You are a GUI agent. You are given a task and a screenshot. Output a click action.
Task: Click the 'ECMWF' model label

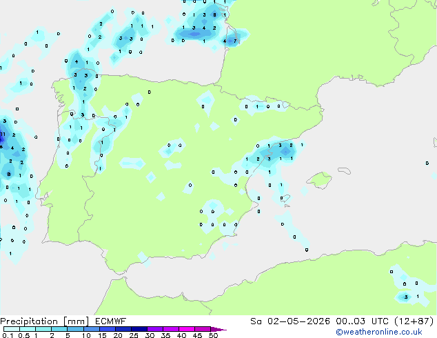[110, 321]
